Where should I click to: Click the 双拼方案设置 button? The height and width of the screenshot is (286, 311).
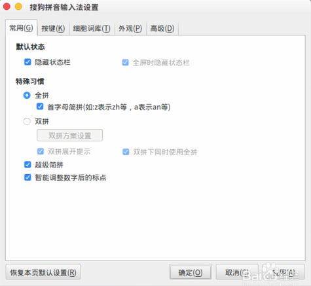click(x=69, y=135)
